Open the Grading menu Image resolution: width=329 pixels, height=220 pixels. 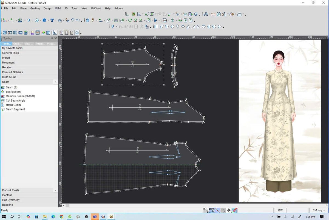[35, 8]
